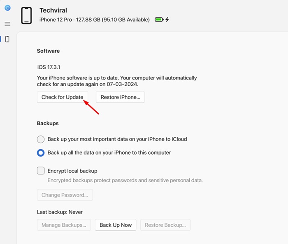Viewport: 288px width, 244px height.
Task: Click the Restore Backup... button
Action: (x=165, y=225)
